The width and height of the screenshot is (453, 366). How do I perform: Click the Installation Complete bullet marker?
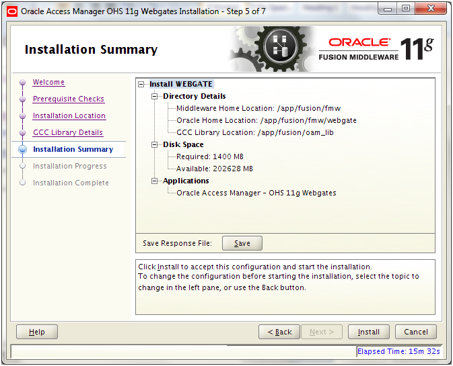coord(22,183)
